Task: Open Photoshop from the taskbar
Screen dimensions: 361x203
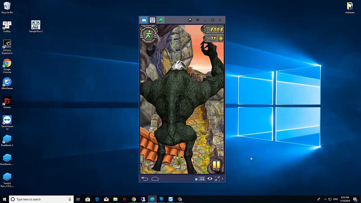Action: [x=161, y=199]
